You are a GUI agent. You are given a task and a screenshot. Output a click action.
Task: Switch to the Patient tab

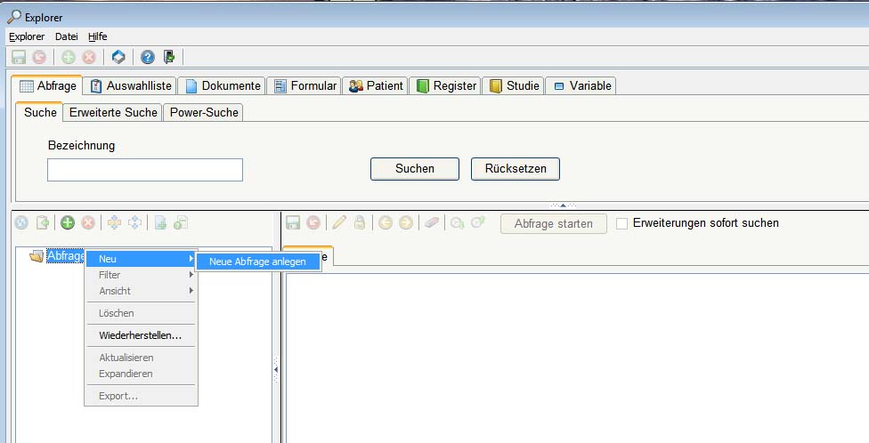pyautogui.click(x=375, y=85)
